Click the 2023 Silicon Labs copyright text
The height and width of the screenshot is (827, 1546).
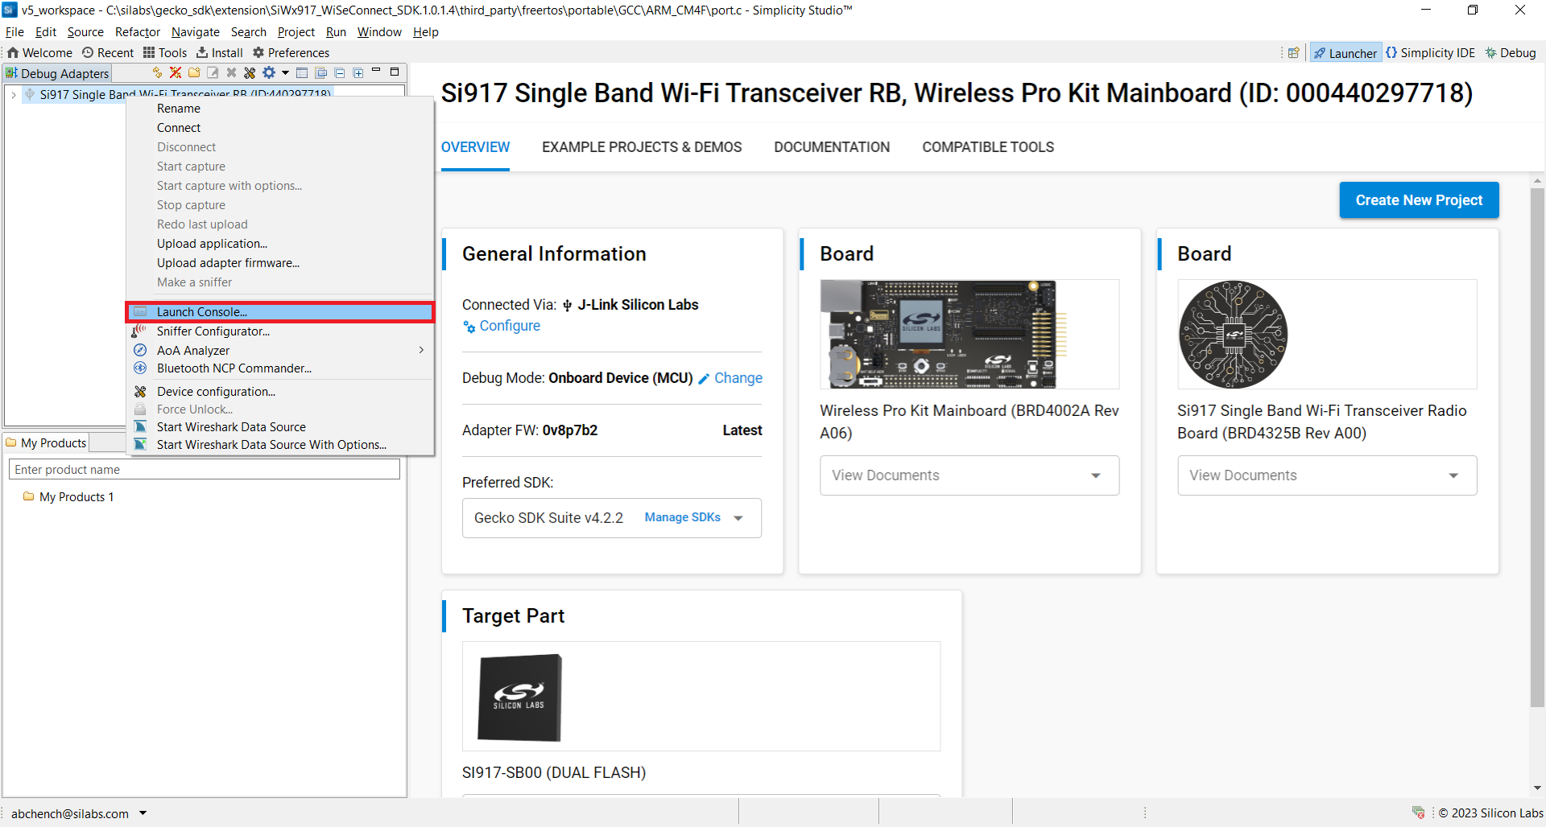(x=1491, y=813)
